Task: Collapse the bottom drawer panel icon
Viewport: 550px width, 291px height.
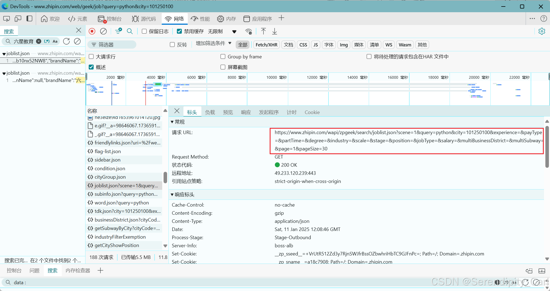Action: 542,271
